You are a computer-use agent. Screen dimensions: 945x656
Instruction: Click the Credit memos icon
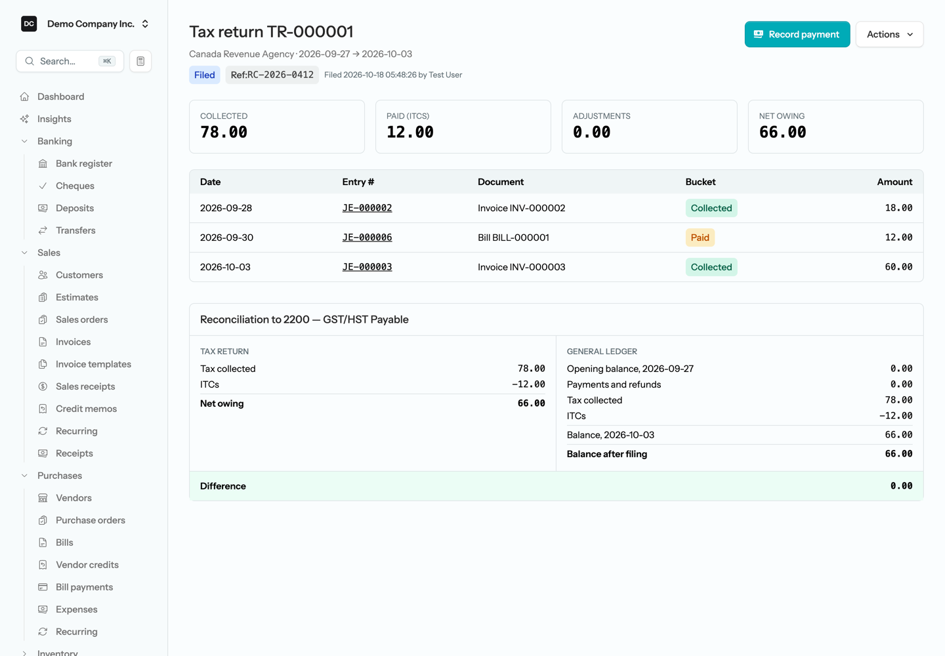pyautogui.click(x=43, y=409)
